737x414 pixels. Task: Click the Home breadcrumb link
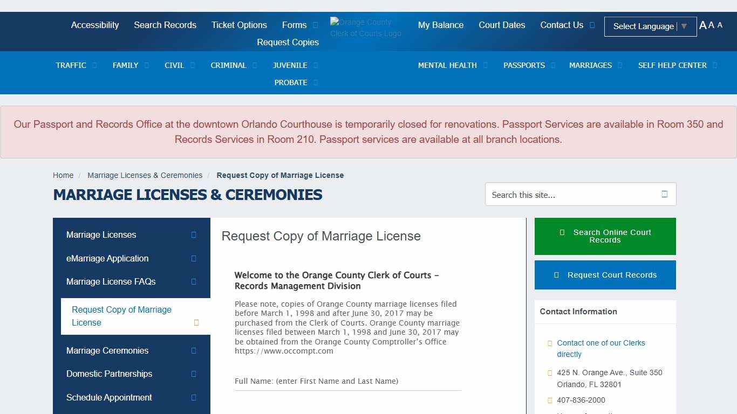coord(63,175)
